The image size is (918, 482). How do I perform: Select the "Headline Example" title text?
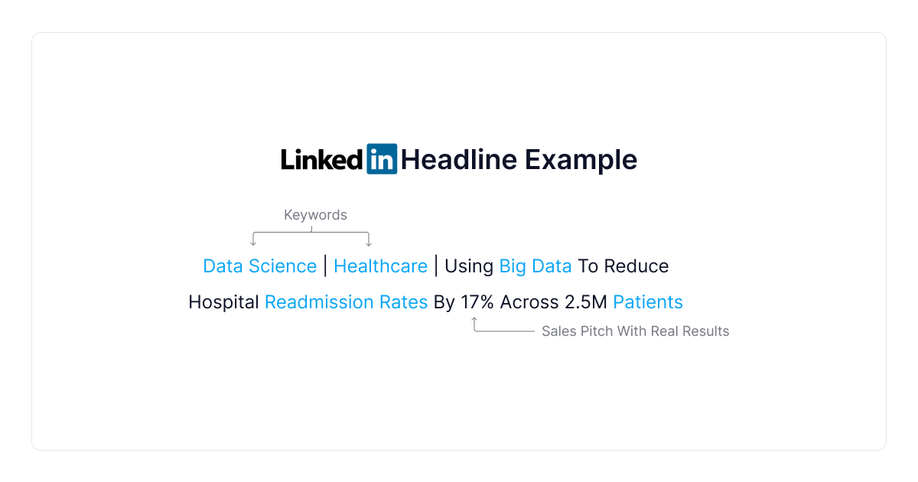[x=519, y=160]
